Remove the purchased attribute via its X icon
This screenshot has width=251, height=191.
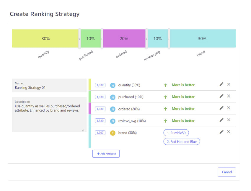click(229, 96)
